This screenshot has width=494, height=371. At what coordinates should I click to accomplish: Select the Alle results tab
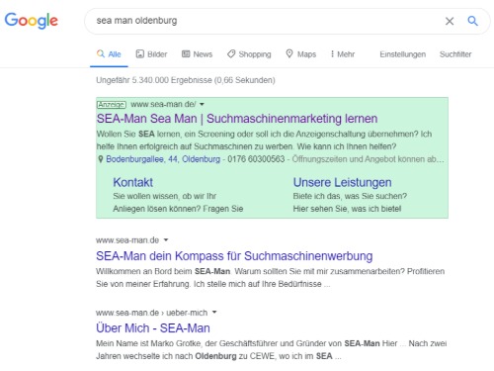[x=109, y=54]
